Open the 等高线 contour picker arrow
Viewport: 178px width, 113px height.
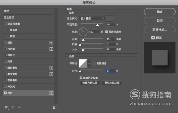89,63
